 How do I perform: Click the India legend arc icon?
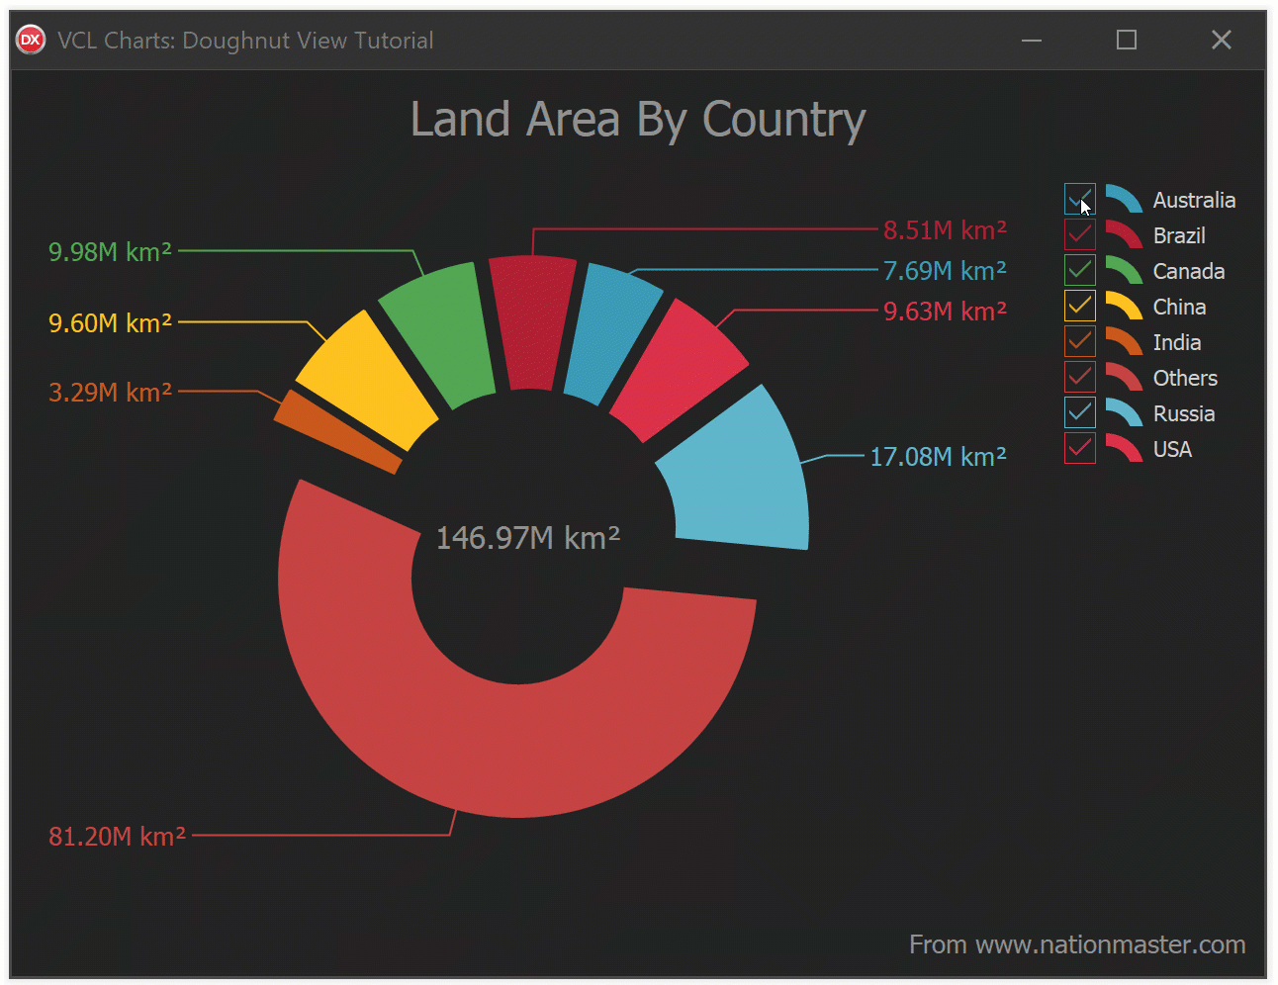pyautogui.click(x=1123, y=342)
